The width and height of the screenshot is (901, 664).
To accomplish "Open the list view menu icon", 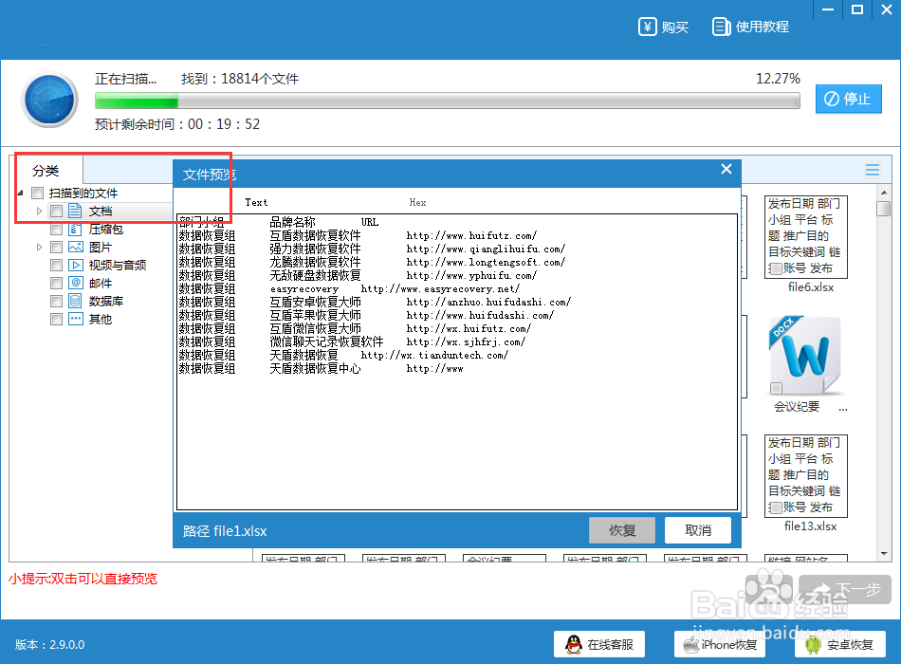I will point(873,170).
